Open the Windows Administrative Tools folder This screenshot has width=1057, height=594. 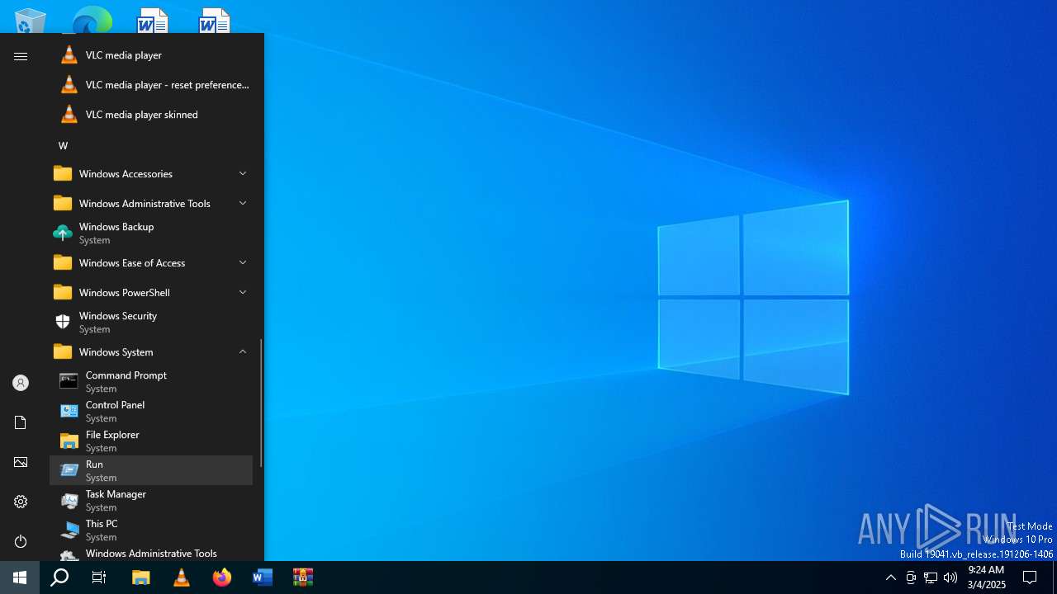(151, 204)
